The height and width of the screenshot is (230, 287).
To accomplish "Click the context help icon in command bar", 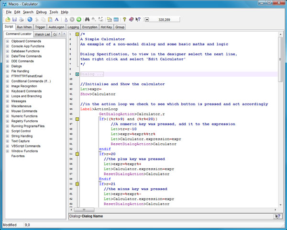I will (x=277, y=216).
